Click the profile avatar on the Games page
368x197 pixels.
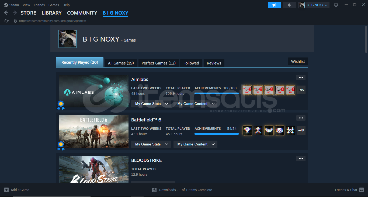tap(68, 39)
